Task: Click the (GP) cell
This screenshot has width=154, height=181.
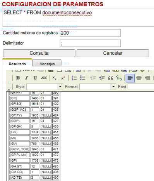Action: point(20,160)
